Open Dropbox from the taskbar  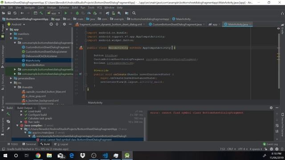82,156
